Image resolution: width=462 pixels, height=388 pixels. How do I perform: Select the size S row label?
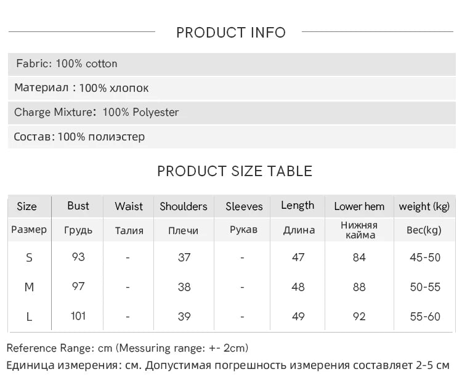[29, 258]
